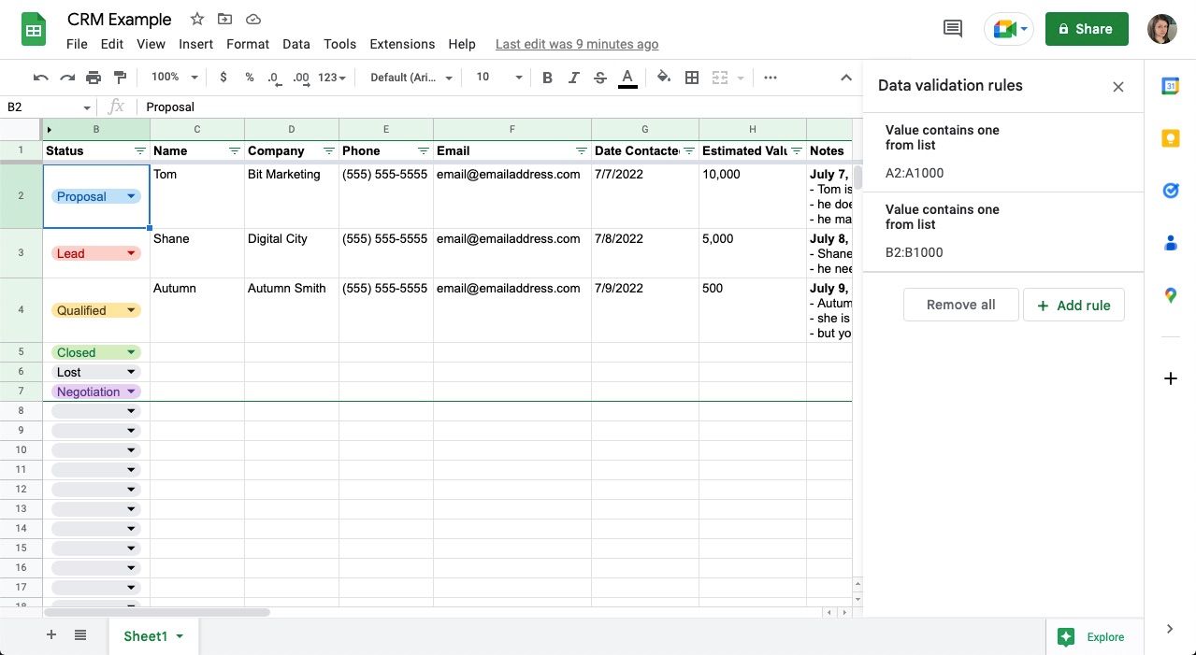Click the undo arrow in the toolbar
The height and width of the screenshot is (655, 1196).
pyautogui.click(x=40, y=78)
